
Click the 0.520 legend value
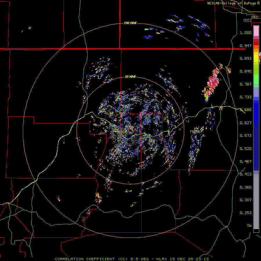[246, 149]
